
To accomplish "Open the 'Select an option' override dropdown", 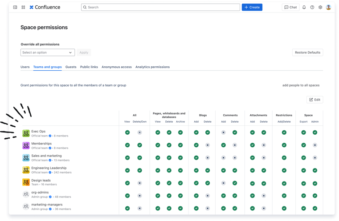I will [48, 52].
